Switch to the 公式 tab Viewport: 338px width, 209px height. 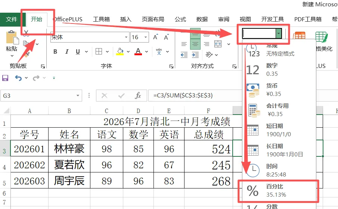pyautogui.click(x=180, y=19)
